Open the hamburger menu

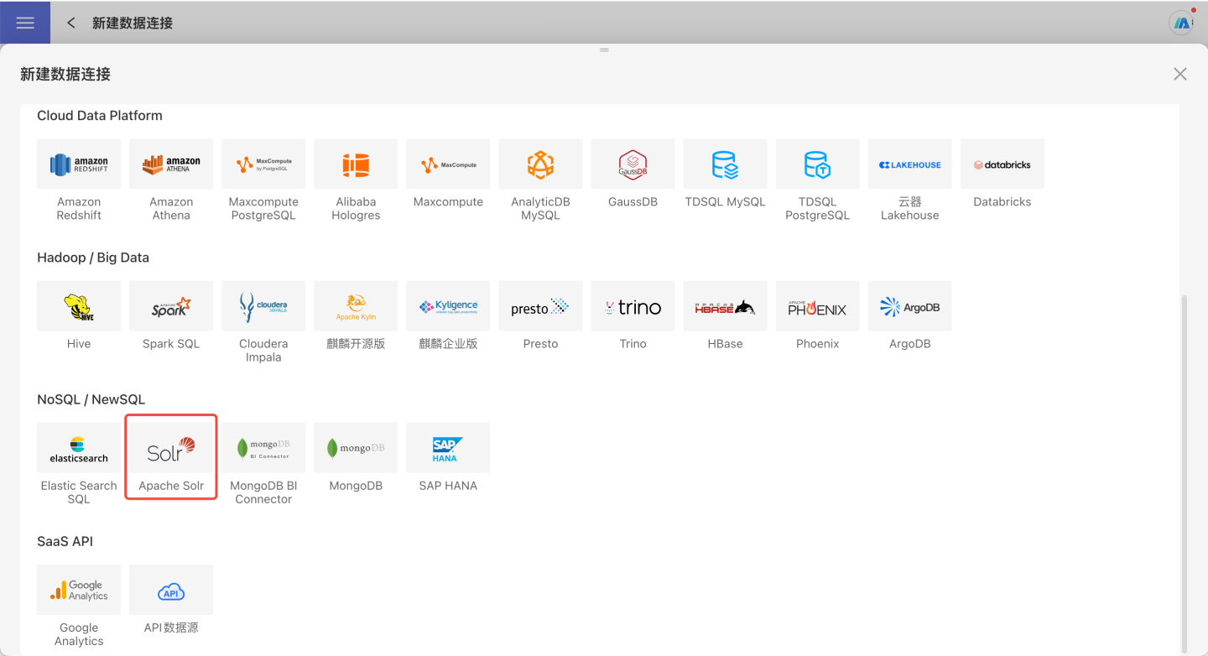click(x=25, y=23)
